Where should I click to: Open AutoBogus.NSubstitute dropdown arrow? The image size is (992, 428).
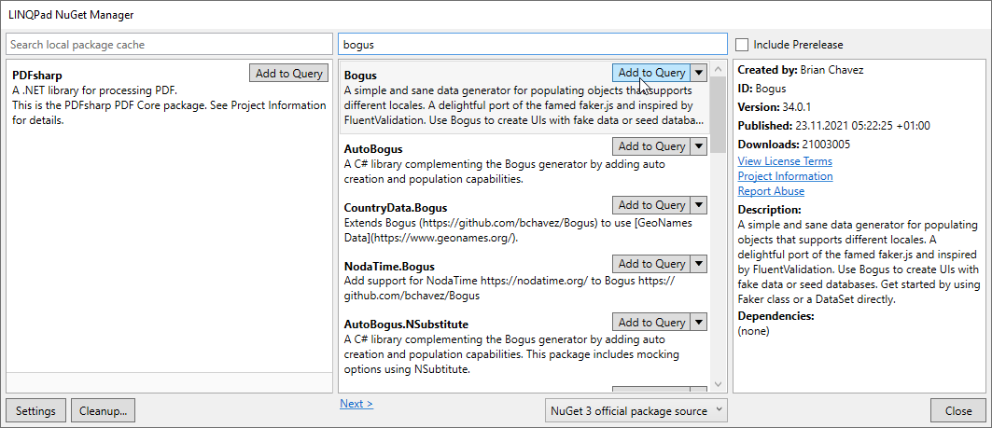pyautogui.click(x=699, y=323)
